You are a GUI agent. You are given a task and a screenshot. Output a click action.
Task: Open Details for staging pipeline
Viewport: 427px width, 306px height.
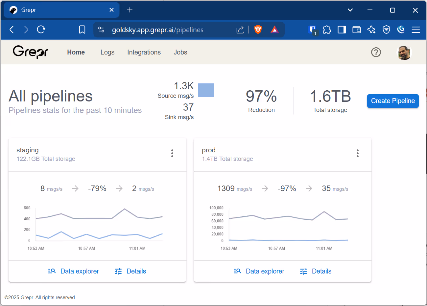pos(130,271)
